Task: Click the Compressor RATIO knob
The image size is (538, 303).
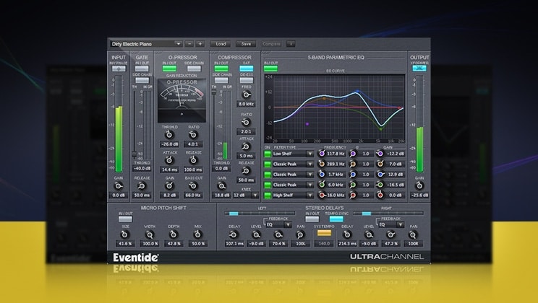Action: point(246,122)
